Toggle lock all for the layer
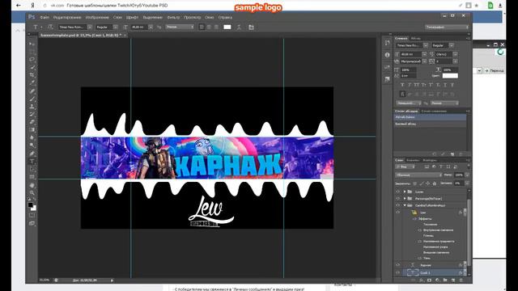The width and height of the screenshot is (518, 291). pos(435,183)
